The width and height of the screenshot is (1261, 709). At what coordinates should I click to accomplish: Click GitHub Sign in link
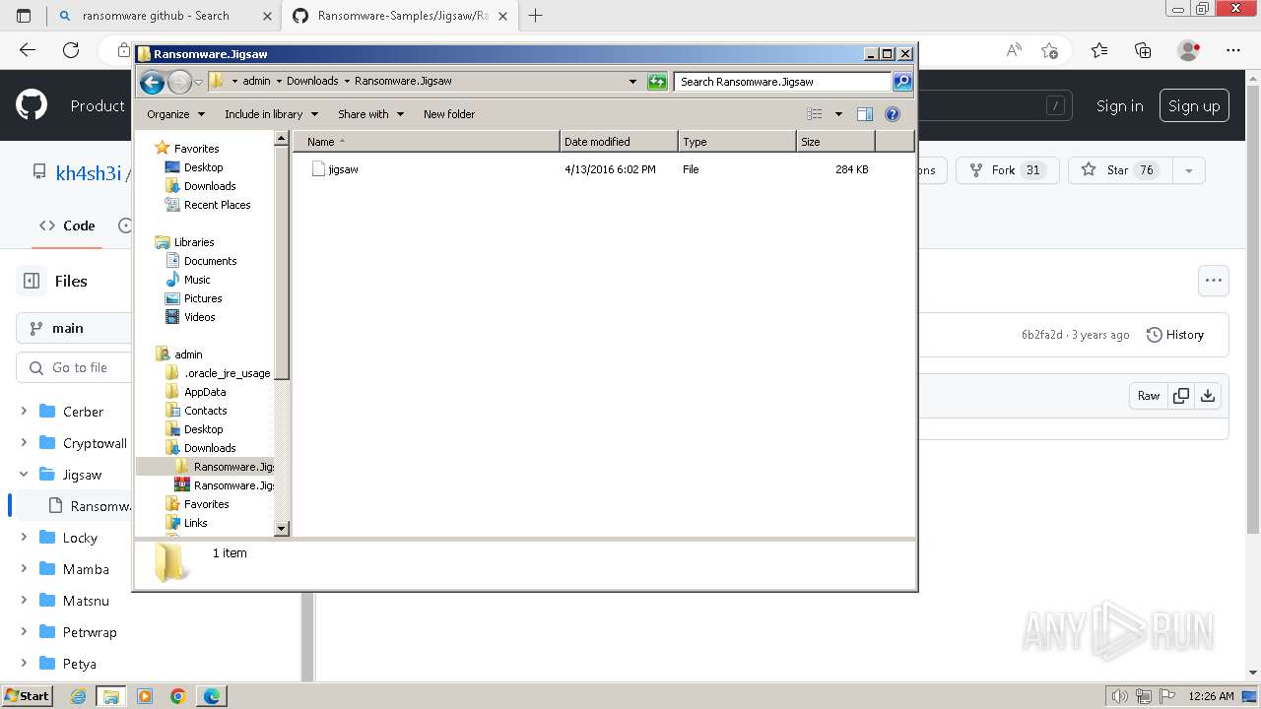(1120, 106)
